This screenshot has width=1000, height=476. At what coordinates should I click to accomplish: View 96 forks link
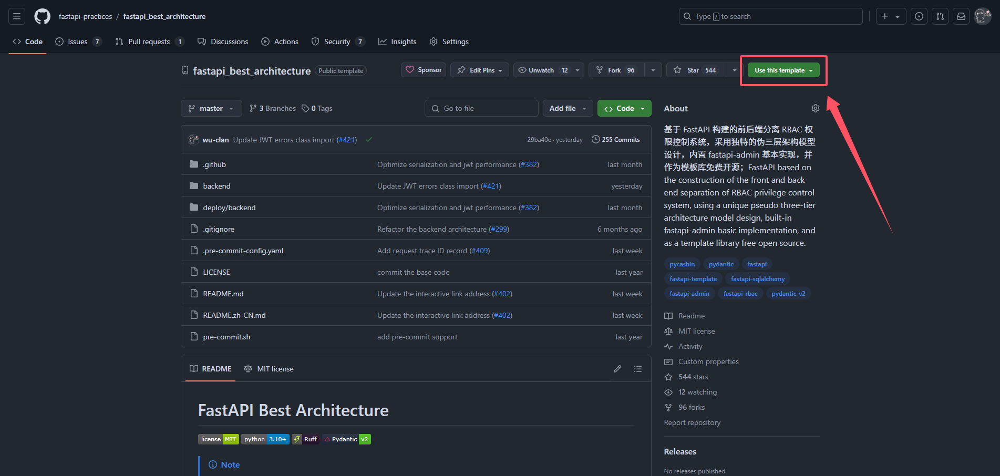[685, 407]
